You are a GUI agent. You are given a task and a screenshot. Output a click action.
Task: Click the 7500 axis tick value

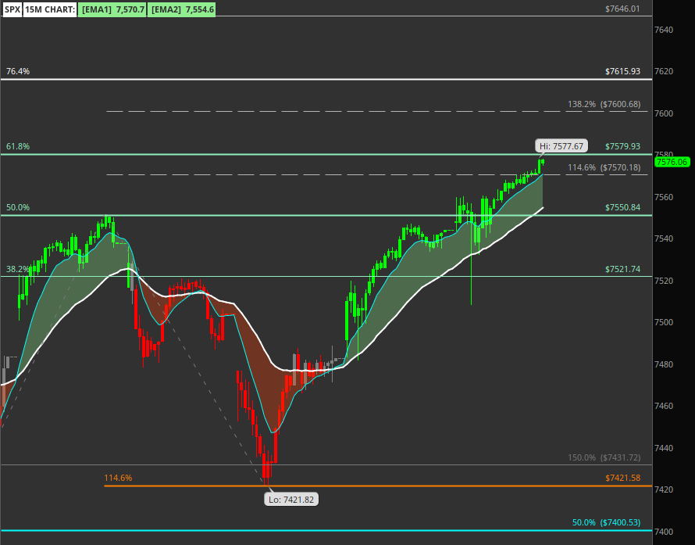(x=664, y=323)
